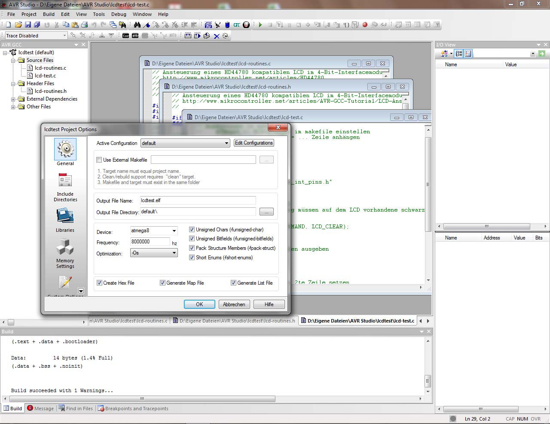Collapse the Source Files tree folder
This screenshot has width=550, height=424.
point(13,60)
